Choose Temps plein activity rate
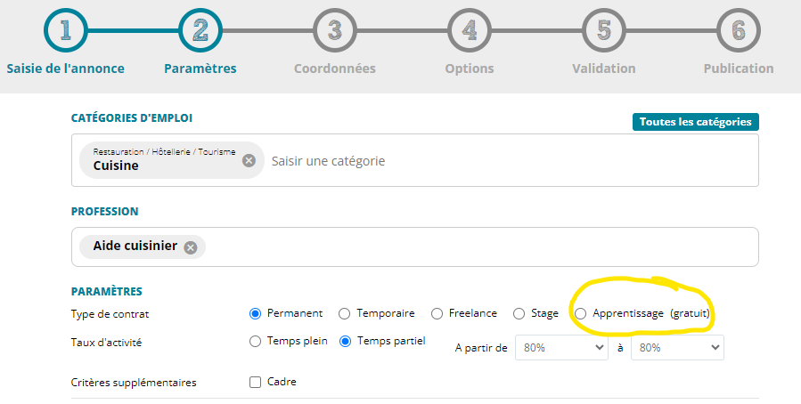This screenshot has width=801, height=404. pos(255,342)
